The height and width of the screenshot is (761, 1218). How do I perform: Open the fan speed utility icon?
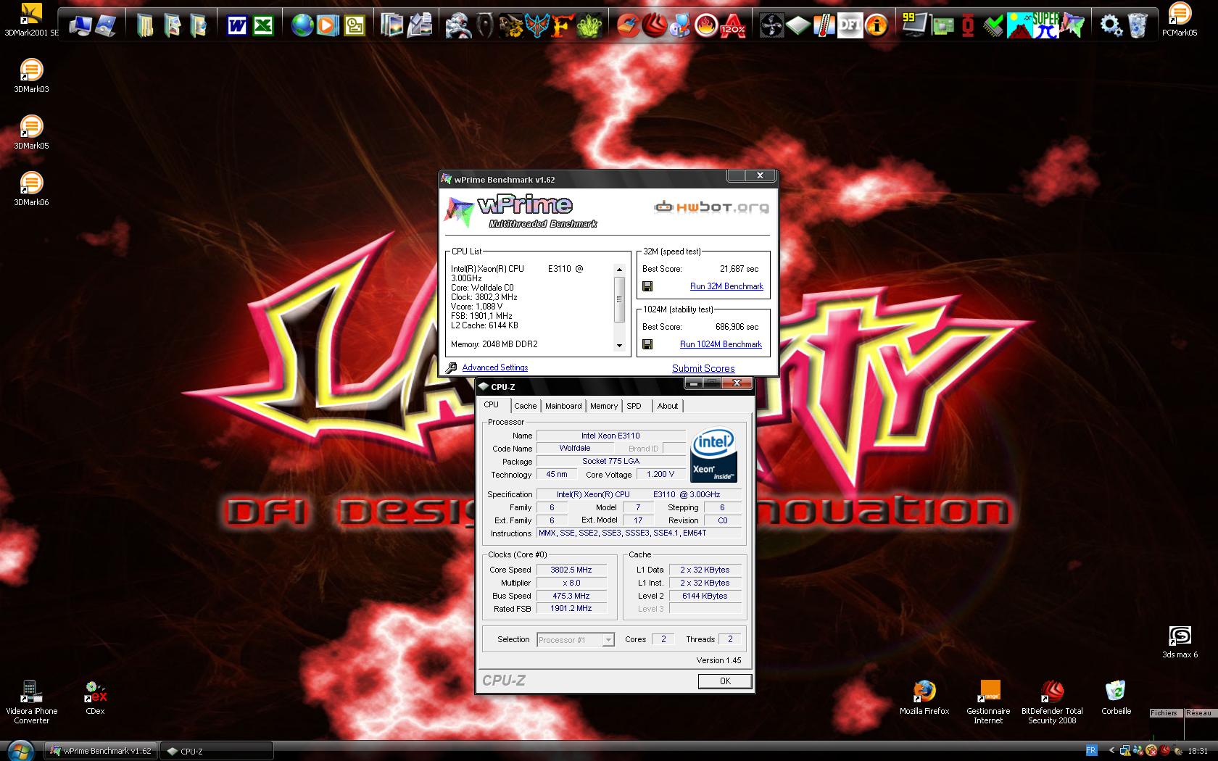tap(771, 26)
